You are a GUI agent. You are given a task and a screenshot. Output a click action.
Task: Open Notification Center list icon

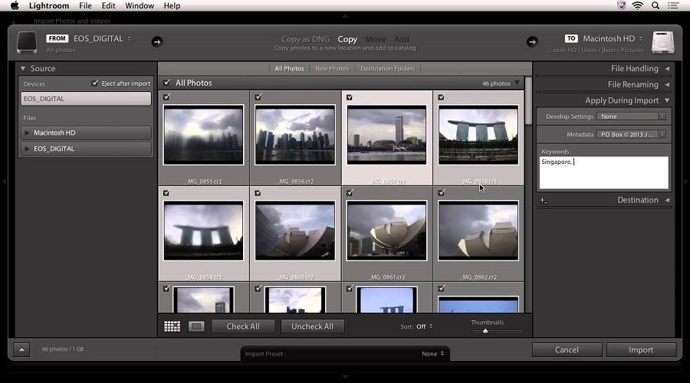click(673, 5)
